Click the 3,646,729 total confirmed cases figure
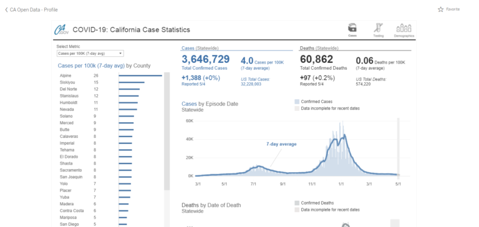 (x=206, y=59)
